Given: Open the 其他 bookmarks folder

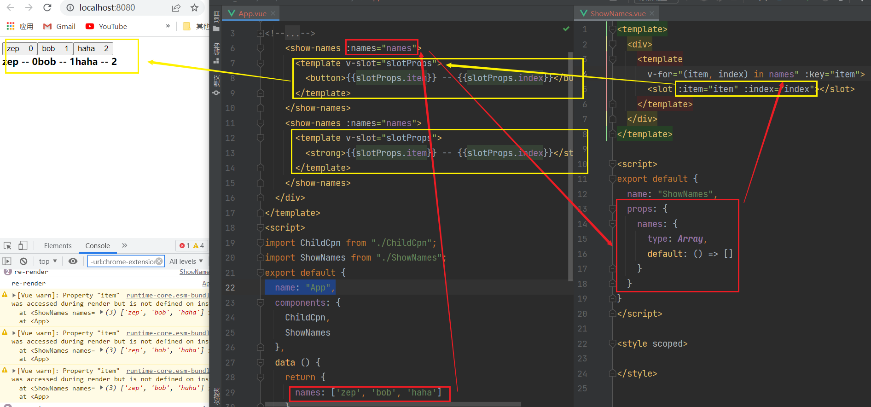Looking at the screenshot, I should tap(197, 26).
